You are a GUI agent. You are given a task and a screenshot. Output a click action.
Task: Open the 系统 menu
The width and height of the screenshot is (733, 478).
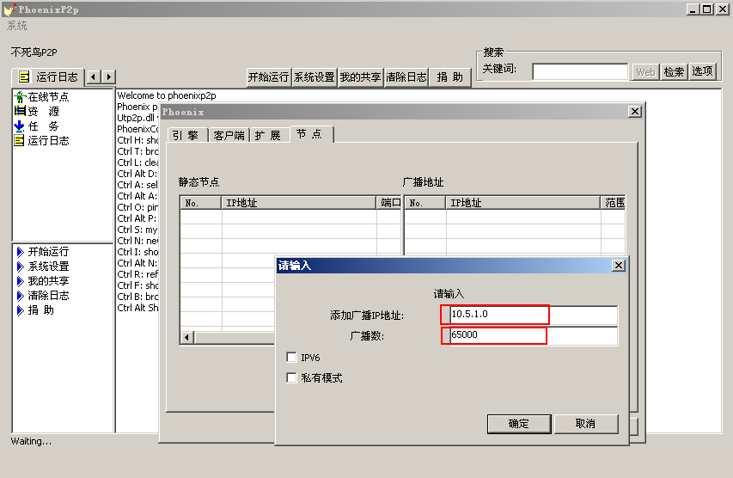coord(17,26)
